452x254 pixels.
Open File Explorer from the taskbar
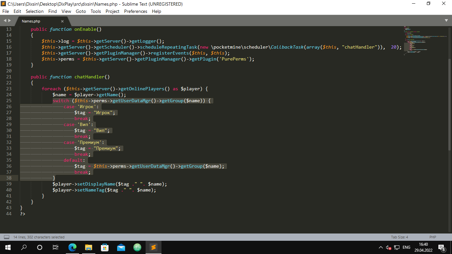(x=89, y=247)
